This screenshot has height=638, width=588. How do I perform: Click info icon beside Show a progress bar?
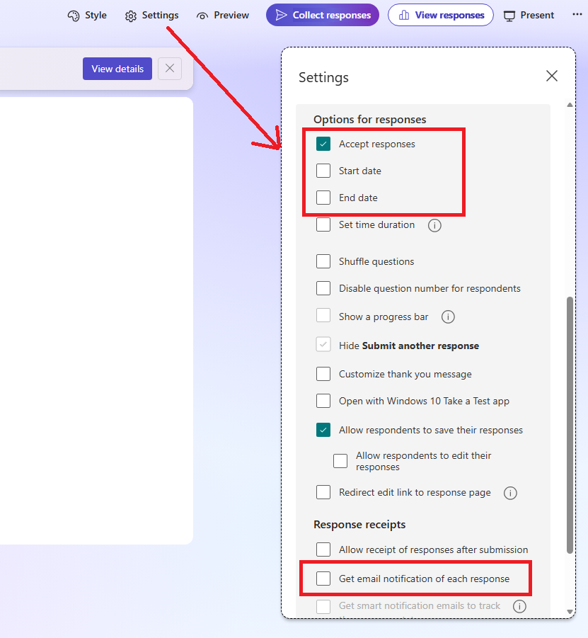pyautogui.click(x=448, y=317)
